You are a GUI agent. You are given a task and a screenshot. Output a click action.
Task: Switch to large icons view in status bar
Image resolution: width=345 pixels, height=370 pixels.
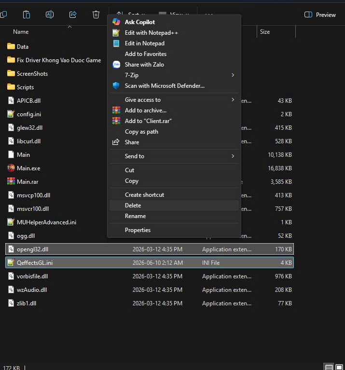[x=339, y=367]
